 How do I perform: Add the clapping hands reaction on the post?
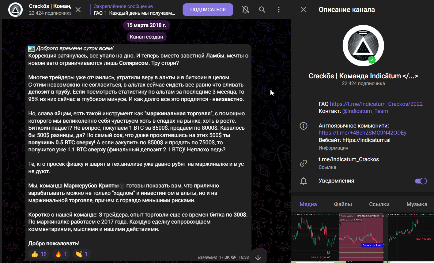(x=81, y=254)
